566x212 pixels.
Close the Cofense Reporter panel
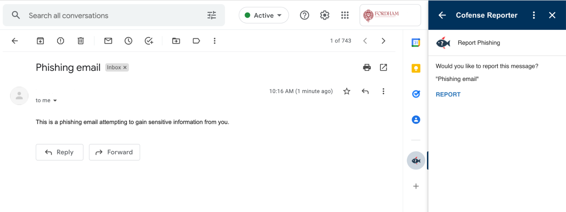(x=552, y=15)
